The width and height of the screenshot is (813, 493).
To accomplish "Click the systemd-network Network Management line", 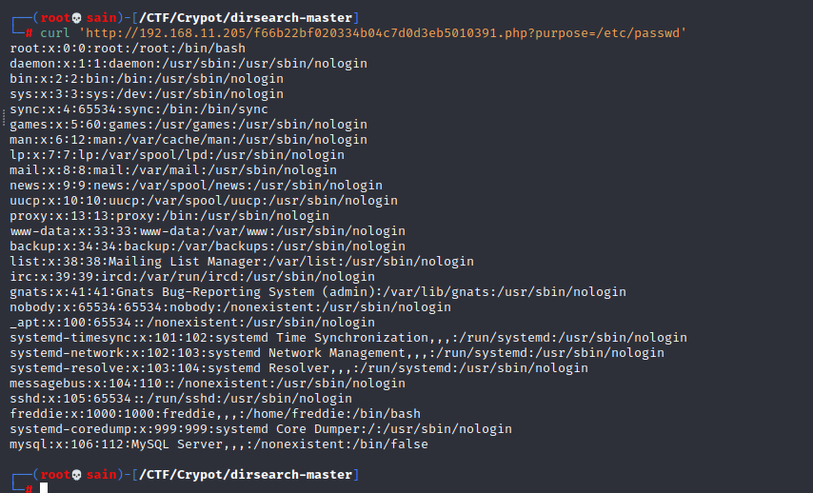I will pos(336,352).
